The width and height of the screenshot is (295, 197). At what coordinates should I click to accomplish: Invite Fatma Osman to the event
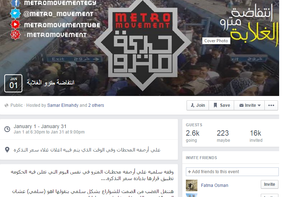tap(269, 184)
